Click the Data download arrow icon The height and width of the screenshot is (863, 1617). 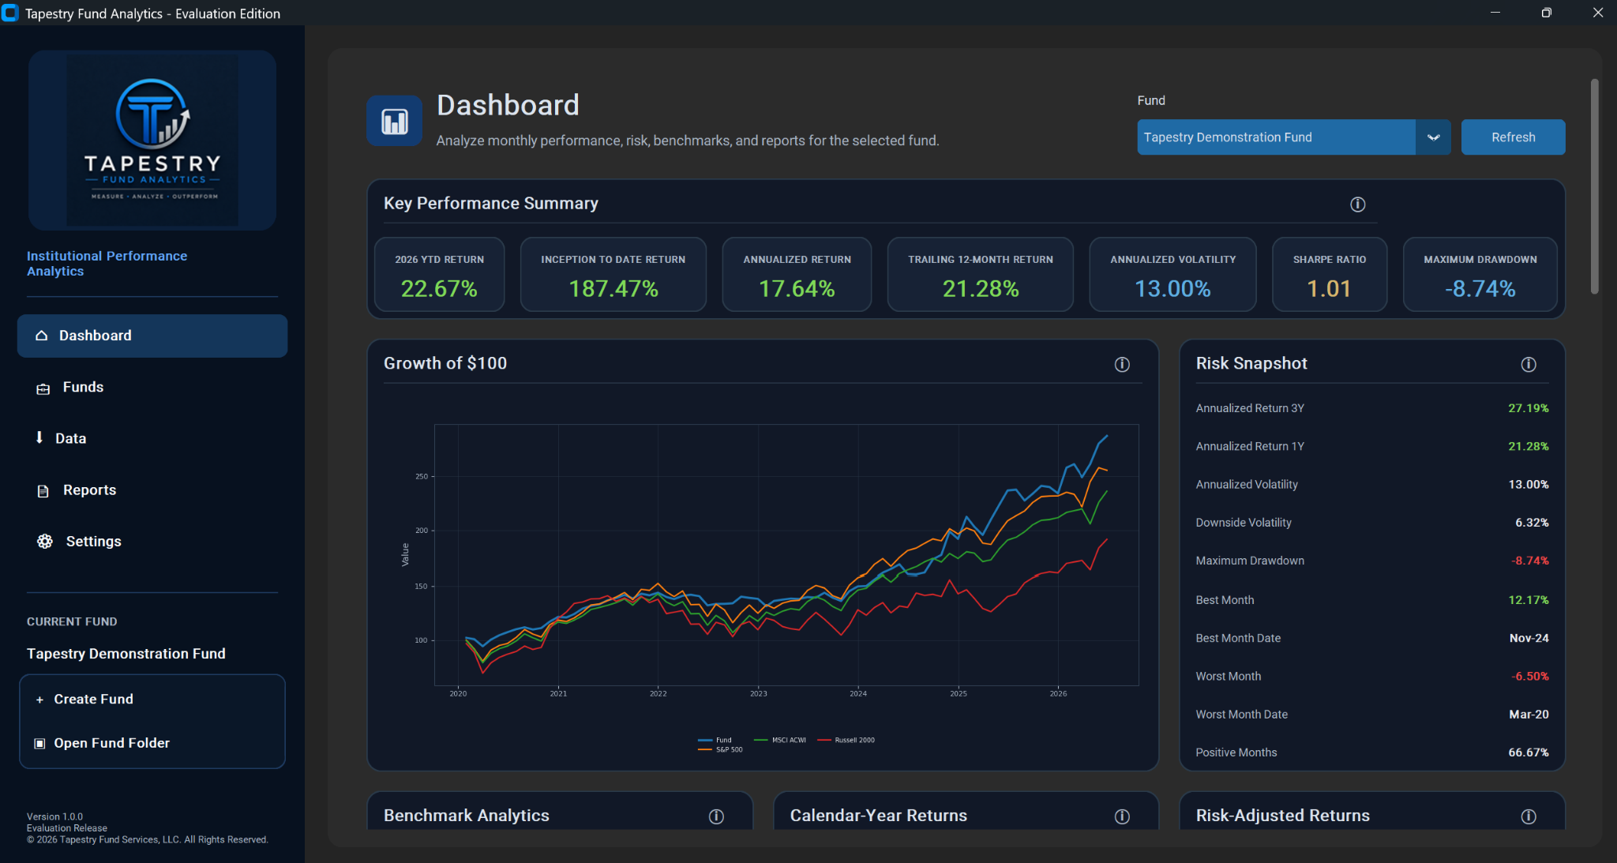[x=39, y=437]
